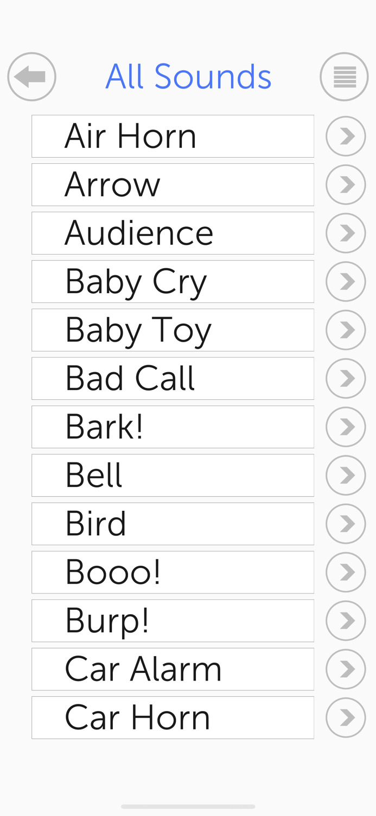Expand details for the Arrow sound
The width and height of the screenshot is (376, 816).
346,184
